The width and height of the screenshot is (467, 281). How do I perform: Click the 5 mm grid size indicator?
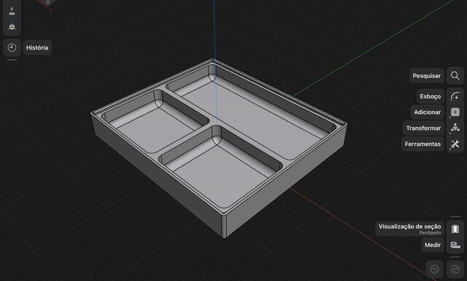click(x=12, y=12)
